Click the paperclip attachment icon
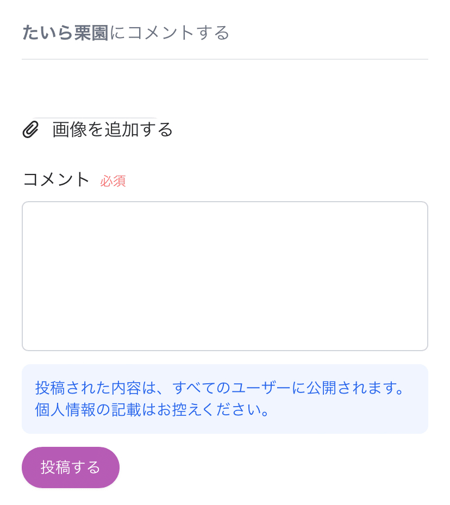 click(x=30, y=129)
